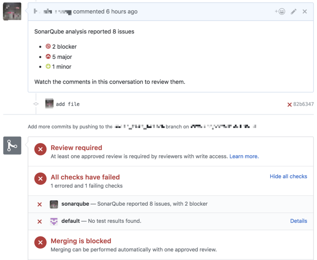Click the red icon beside Merging is blocked
Viewport: 317px width, 260px height.
40,243
